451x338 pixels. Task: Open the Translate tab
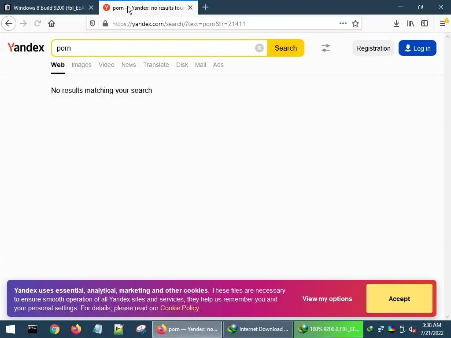point(156,65)
